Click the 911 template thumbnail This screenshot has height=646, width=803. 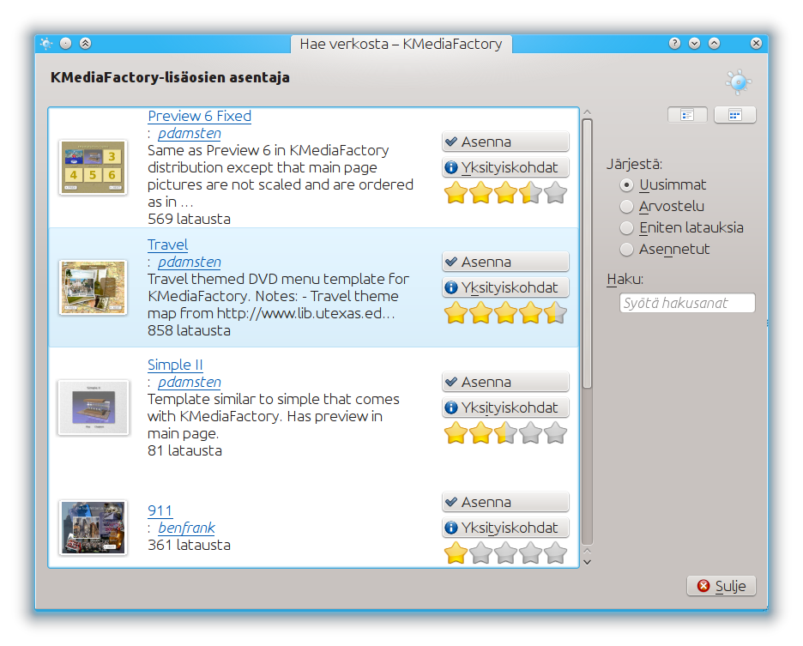93,528
